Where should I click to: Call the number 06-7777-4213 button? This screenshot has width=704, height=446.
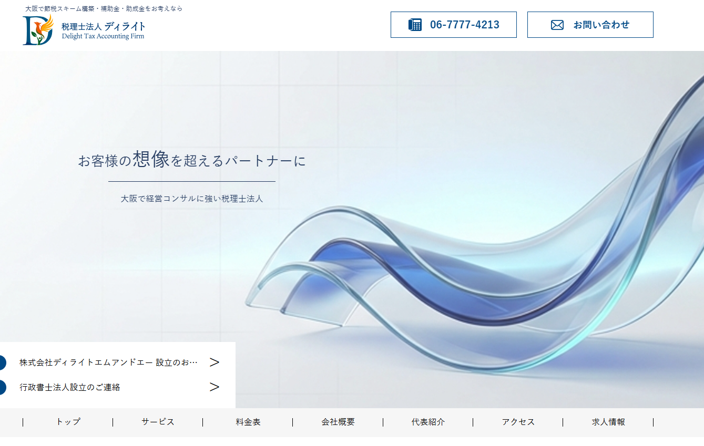[x=454, y=25]
